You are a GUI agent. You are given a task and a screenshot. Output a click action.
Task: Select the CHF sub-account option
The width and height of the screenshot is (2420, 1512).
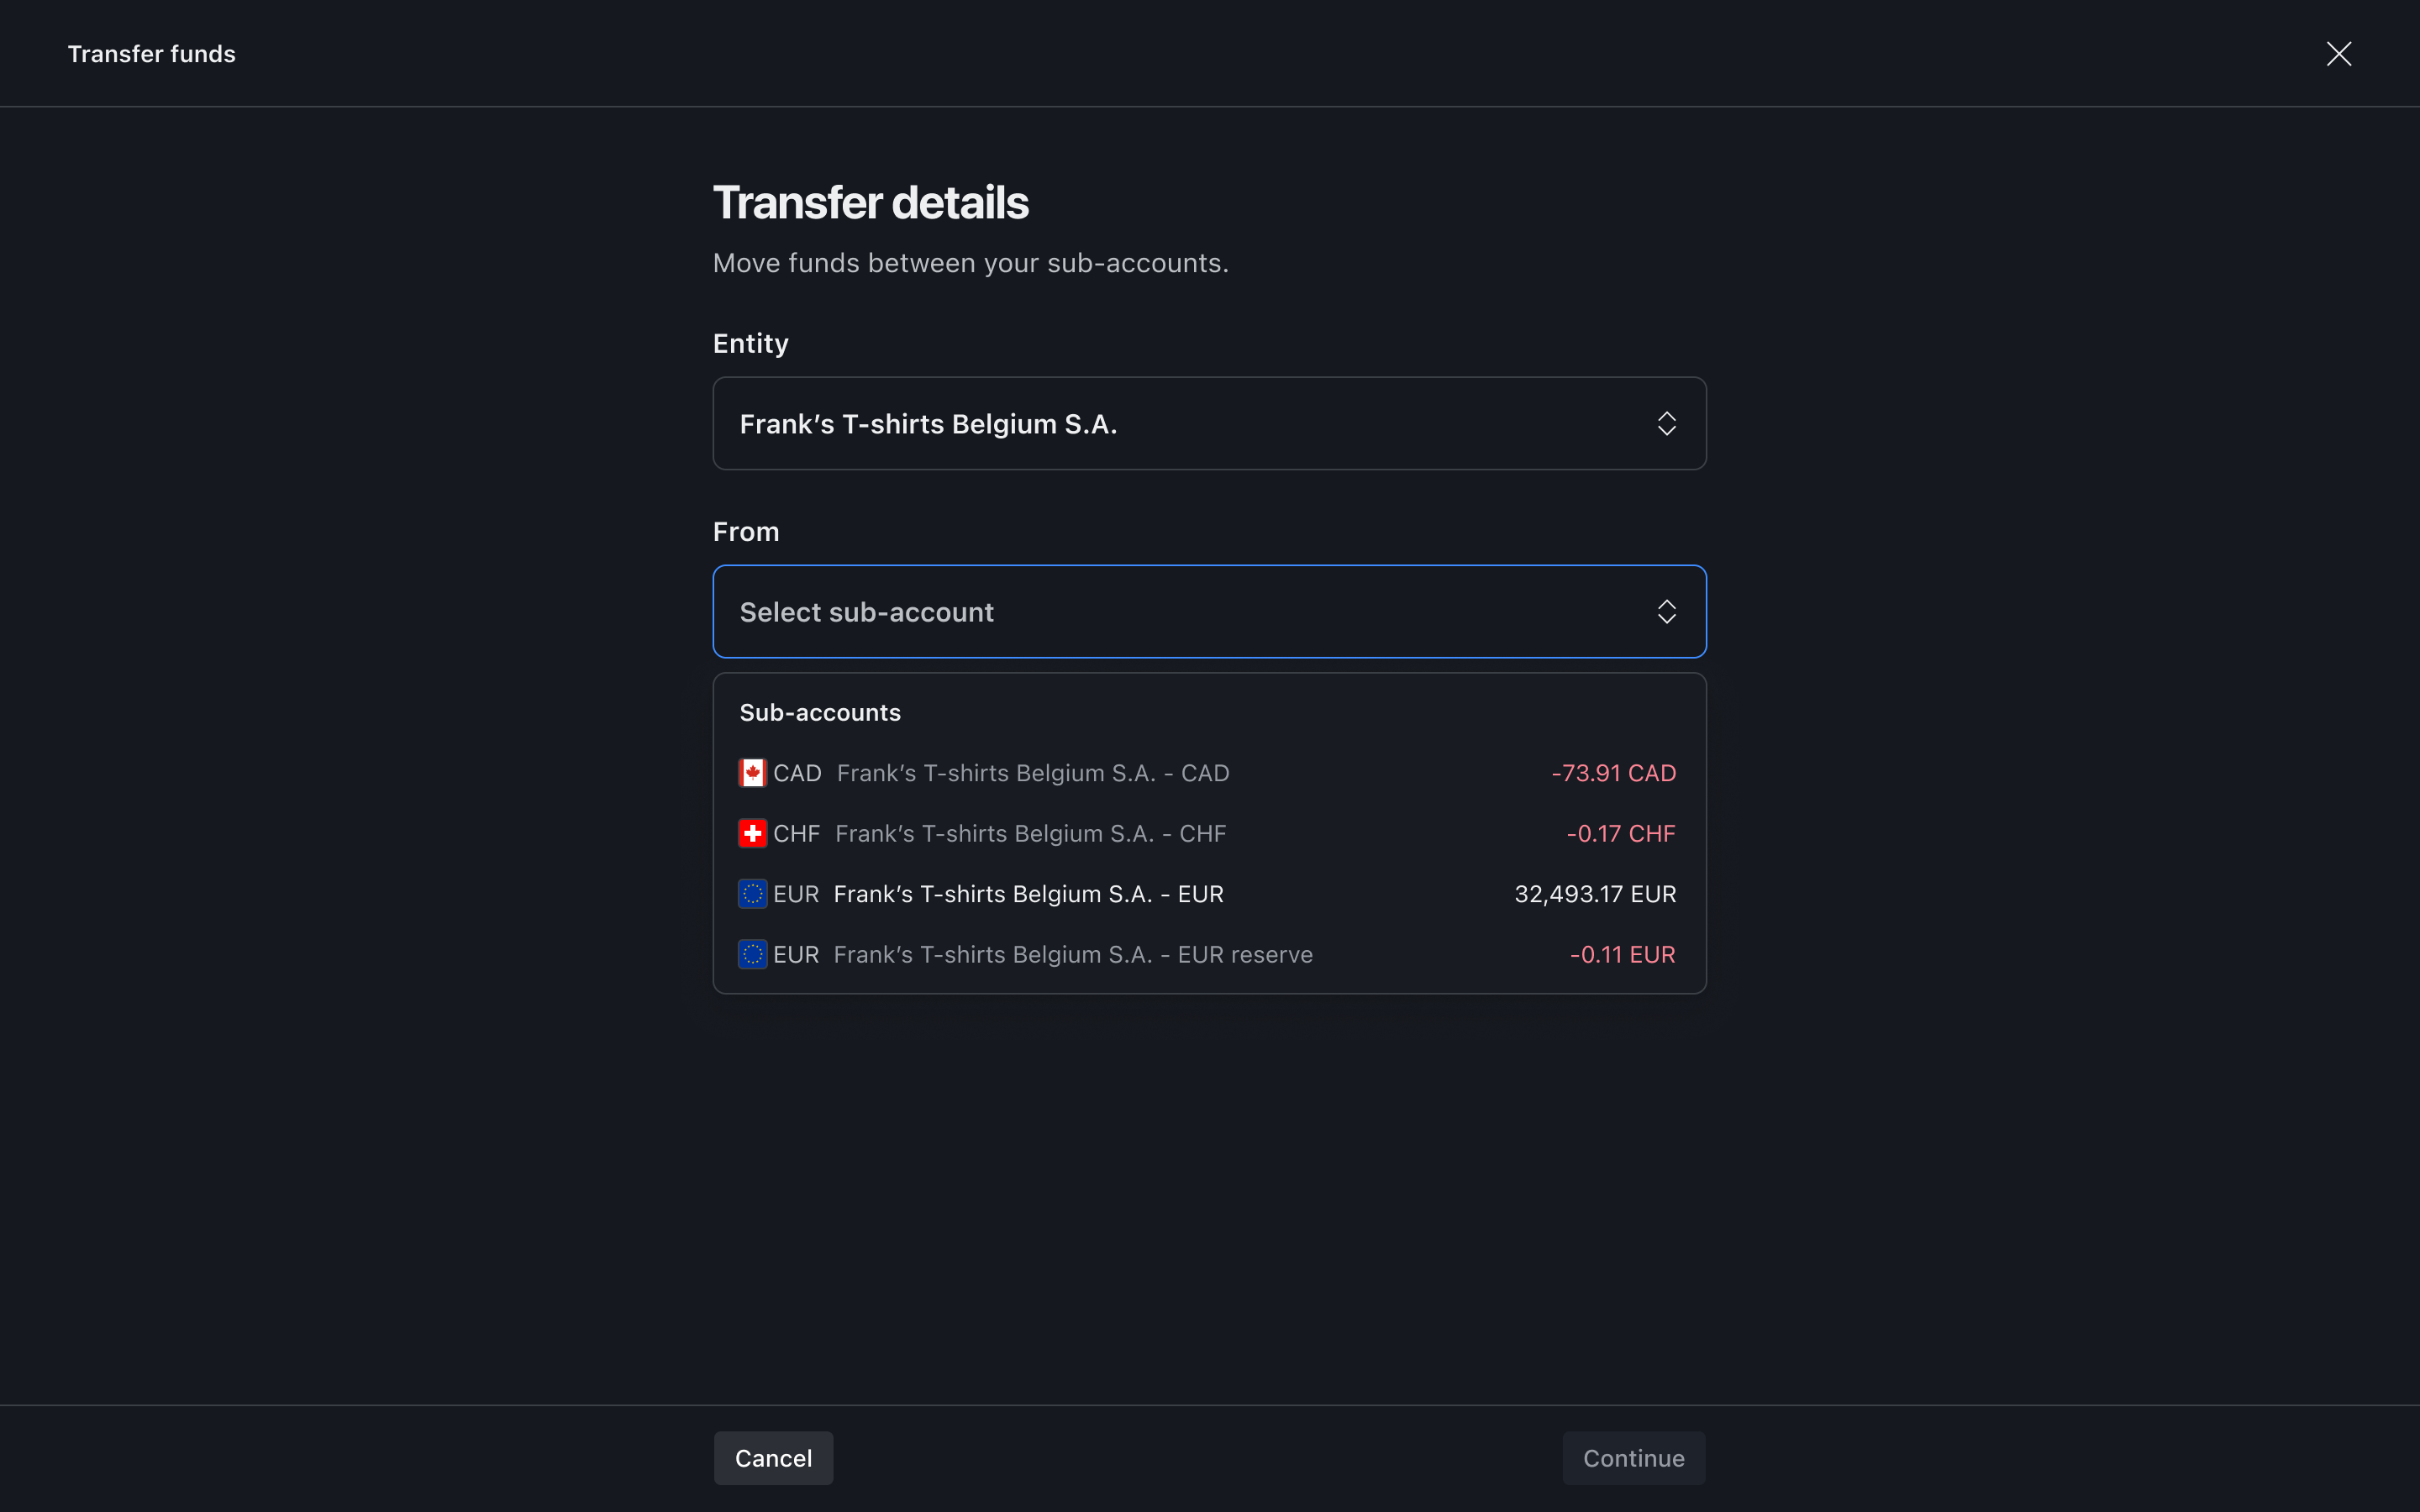coord(1209,833)
